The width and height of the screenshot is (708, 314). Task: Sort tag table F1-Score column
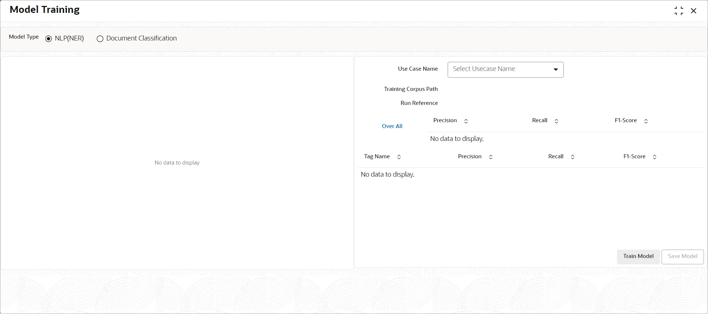point(655,157)
